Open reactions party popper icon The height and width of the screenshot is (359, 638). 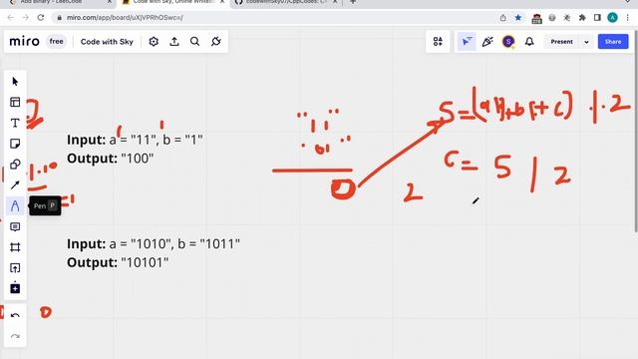487,42
